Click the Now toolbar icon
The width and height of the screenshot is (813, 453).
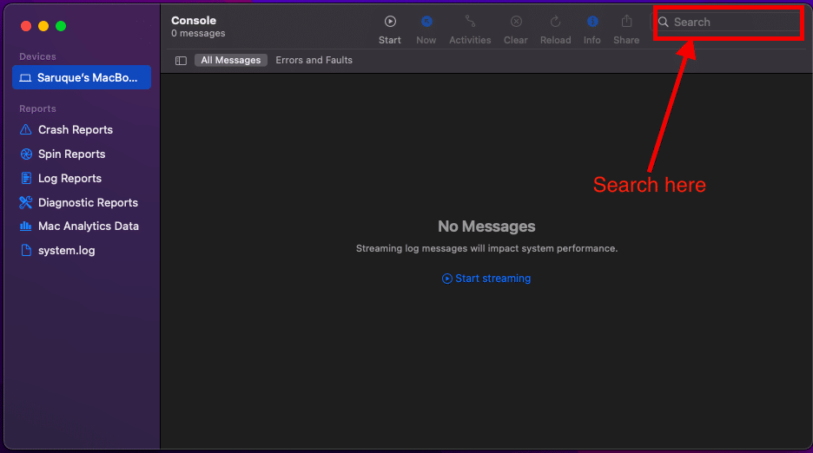(426, 22)
